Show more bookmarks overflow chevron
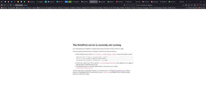 point(187,8)
